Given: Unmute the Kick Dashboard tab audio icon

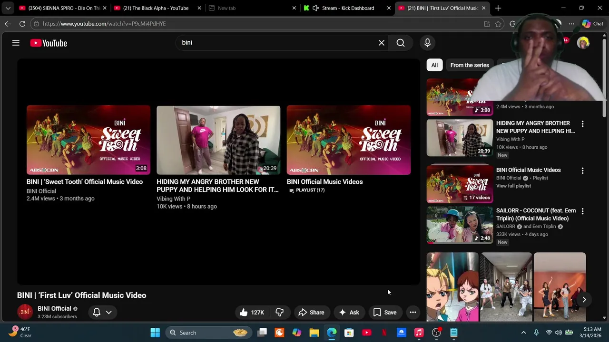Looking at the screenshot, I should pos(315,8).
